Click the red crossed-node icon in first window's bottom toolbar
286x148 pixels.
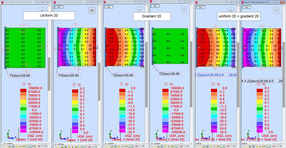(39, 146)
